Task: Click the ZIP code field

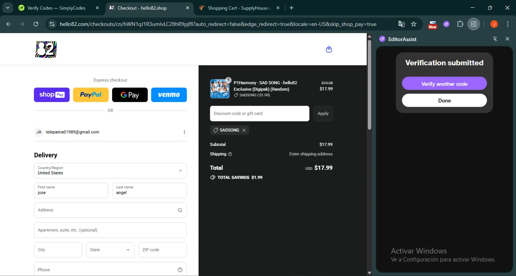Action: coord(163,250)
